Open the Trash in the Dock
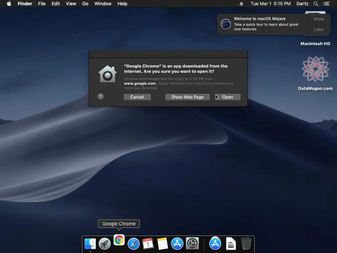Viewport: 337px width, 253px height. pos(246,243)
